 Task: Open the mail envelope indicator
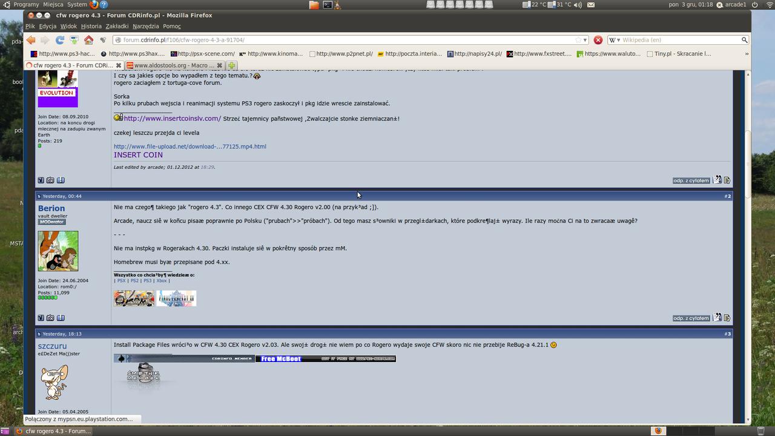pos(591,4)
